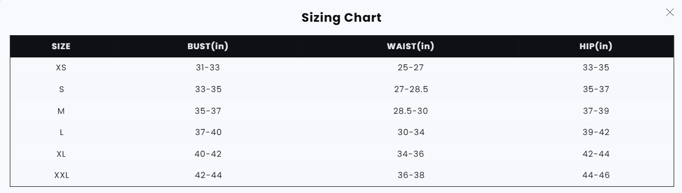The width and height of the screenshot is (682, 193).
Task: Click the XS size row label
Action: click(x=61, y=68)
